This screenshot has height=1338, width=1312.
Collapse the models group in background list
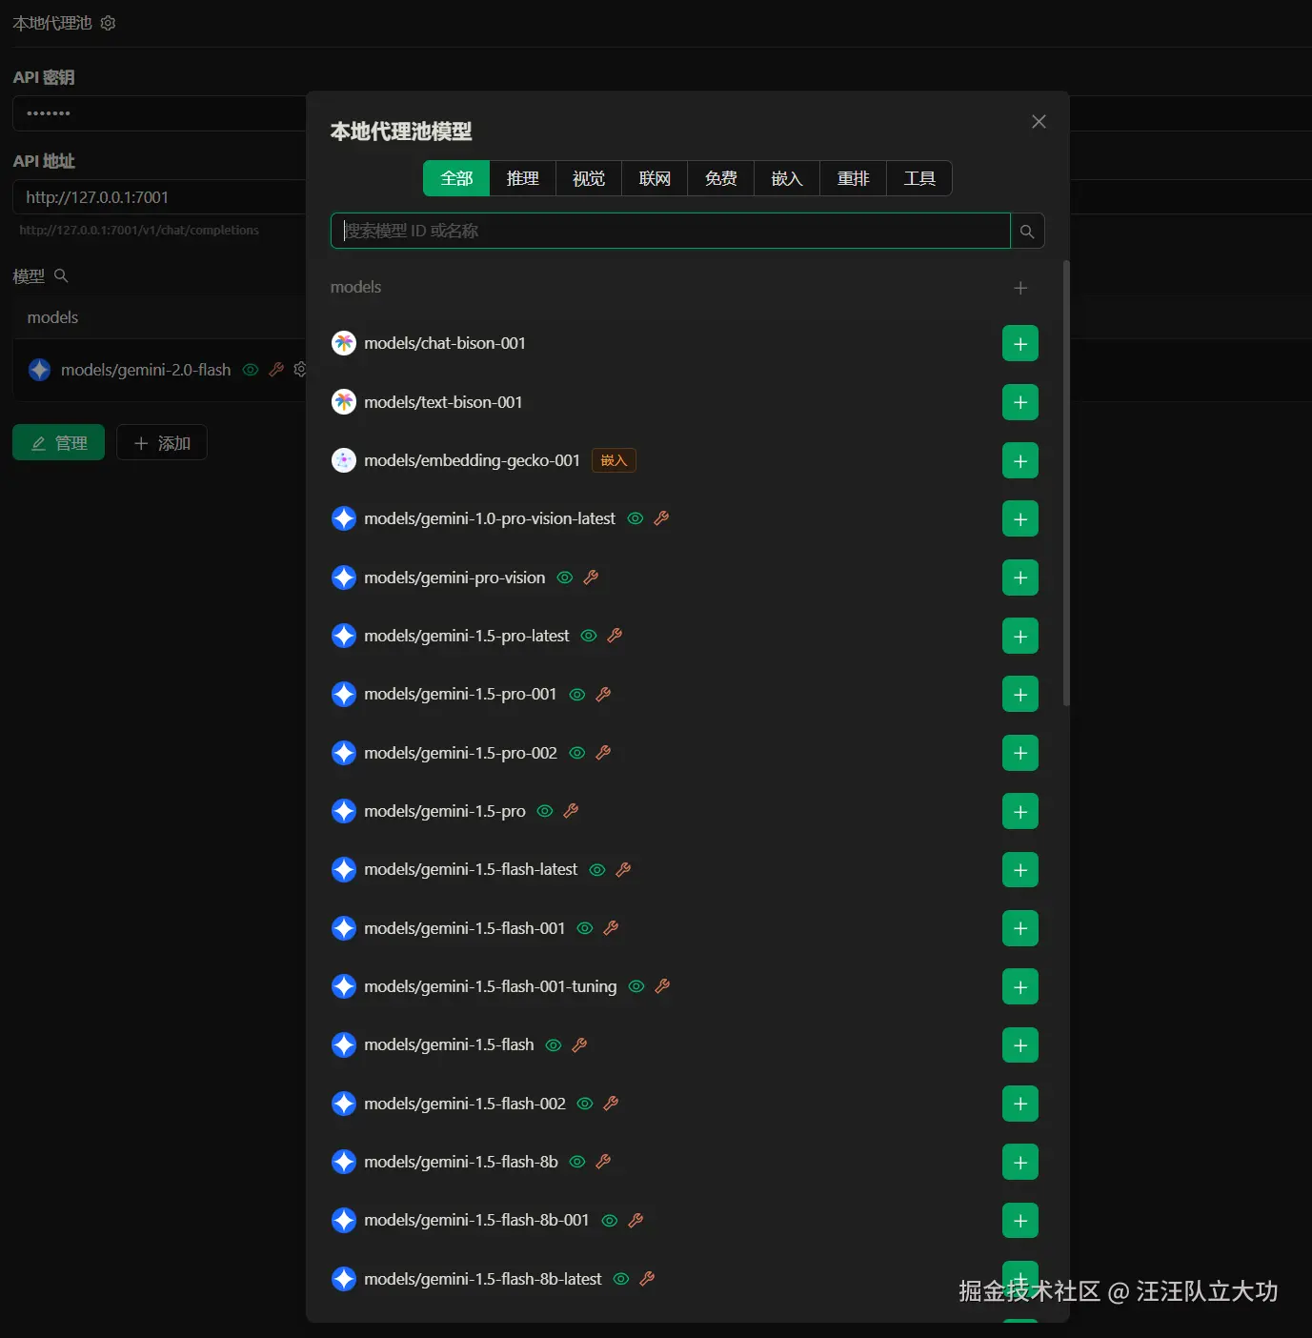159,317
